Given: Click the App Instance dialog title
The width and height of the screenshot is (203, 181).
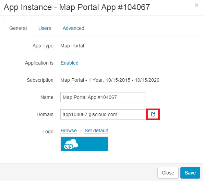Looking at the screenshot, I should (x=77, y=7).
